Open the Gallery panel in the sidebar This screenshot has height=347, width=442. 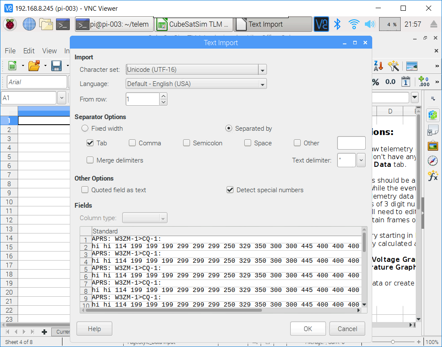pyautogui.click(x=433, y=145)
